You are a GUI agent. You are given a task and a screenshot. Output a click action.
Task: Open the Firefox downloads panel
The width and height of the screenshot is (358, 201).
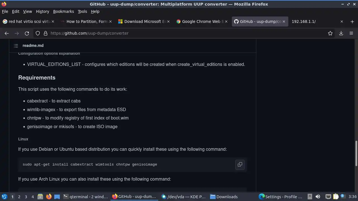[341, 33]
